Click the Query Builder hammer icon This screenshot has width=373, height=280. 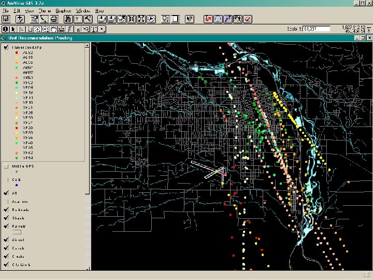[x=88, y=19]
